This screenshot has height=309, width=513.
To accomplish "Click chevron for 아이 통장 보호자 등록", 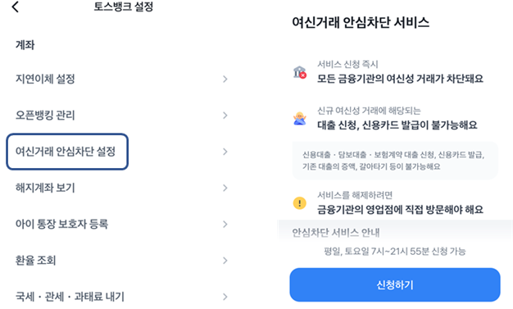I will (225, 225).
